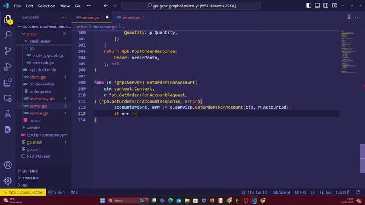Select Go language mode in status bar
Image resolution: width=365 pixels, height=205 pixels.
point(328,192)
